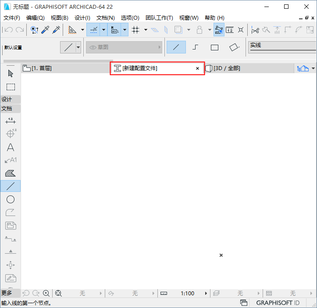Open the 视图(B) menu
The height and width of the screenshot is (308, 317).
59,18
